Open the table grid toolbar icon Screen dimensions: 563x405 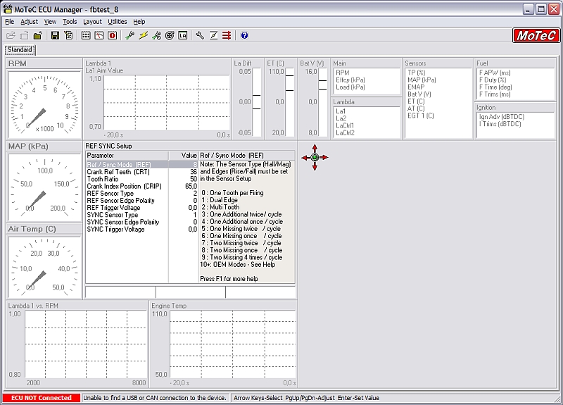(86, 36)
